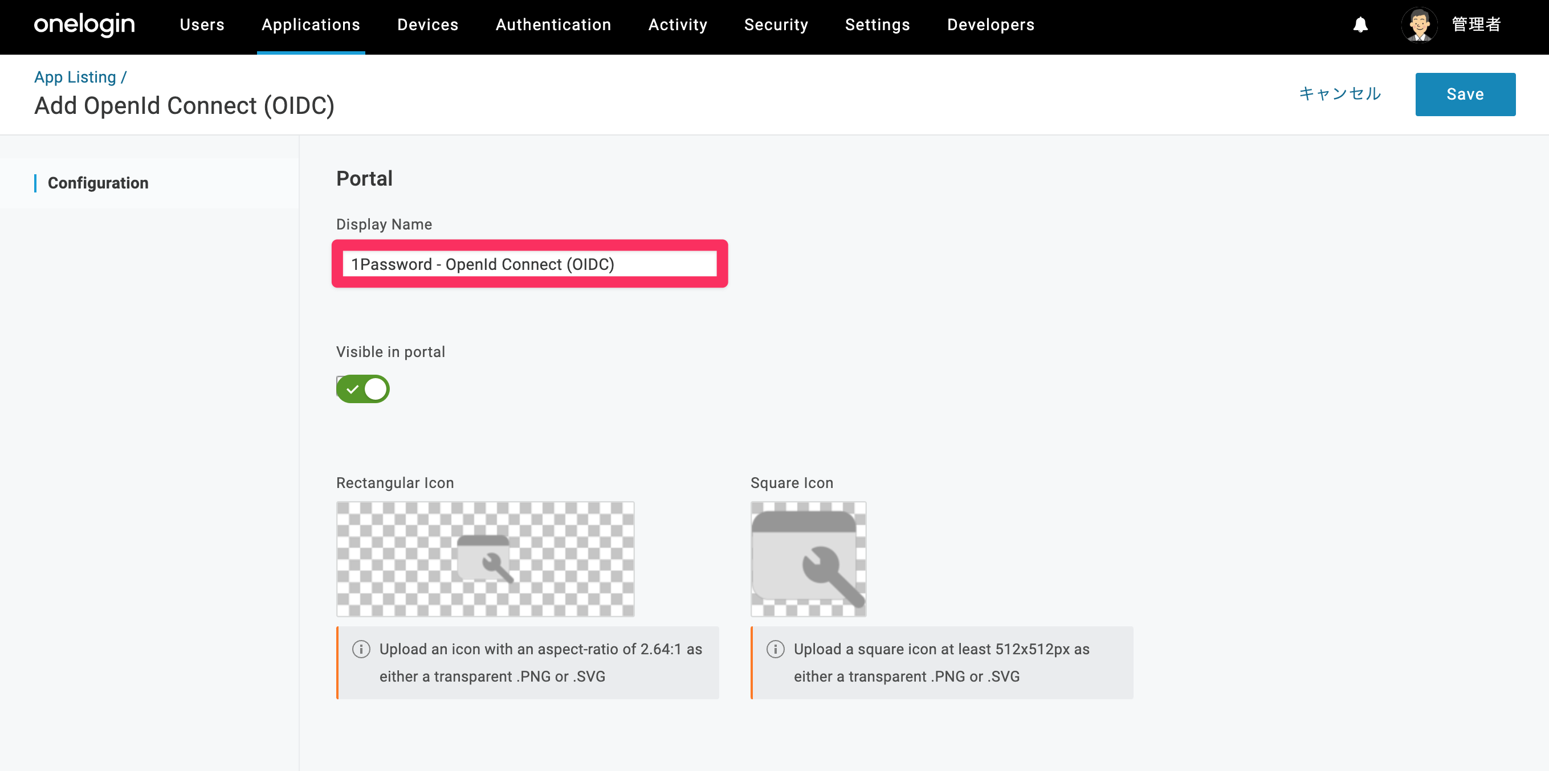Click the Square Icon upload thumbnail

pyautogui.click(x=808, y=559)
